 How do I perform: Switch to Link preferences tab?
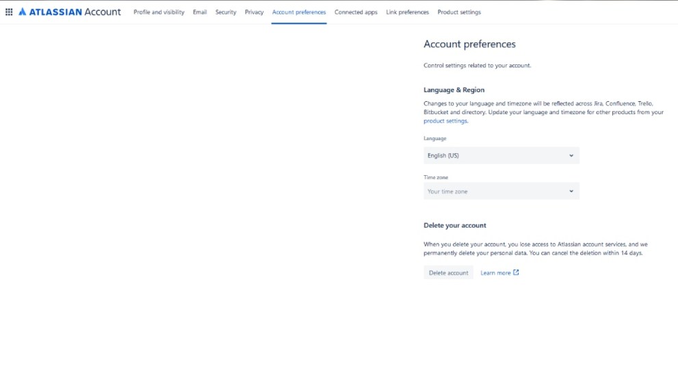[407, 12]
